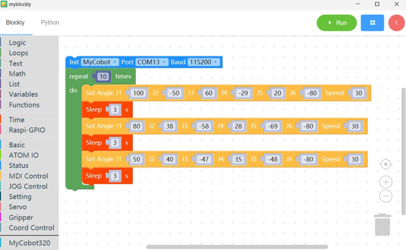Screen dimensions: 406x250
Task: Click the first Sleep block's 3 field
Action: 115,110
